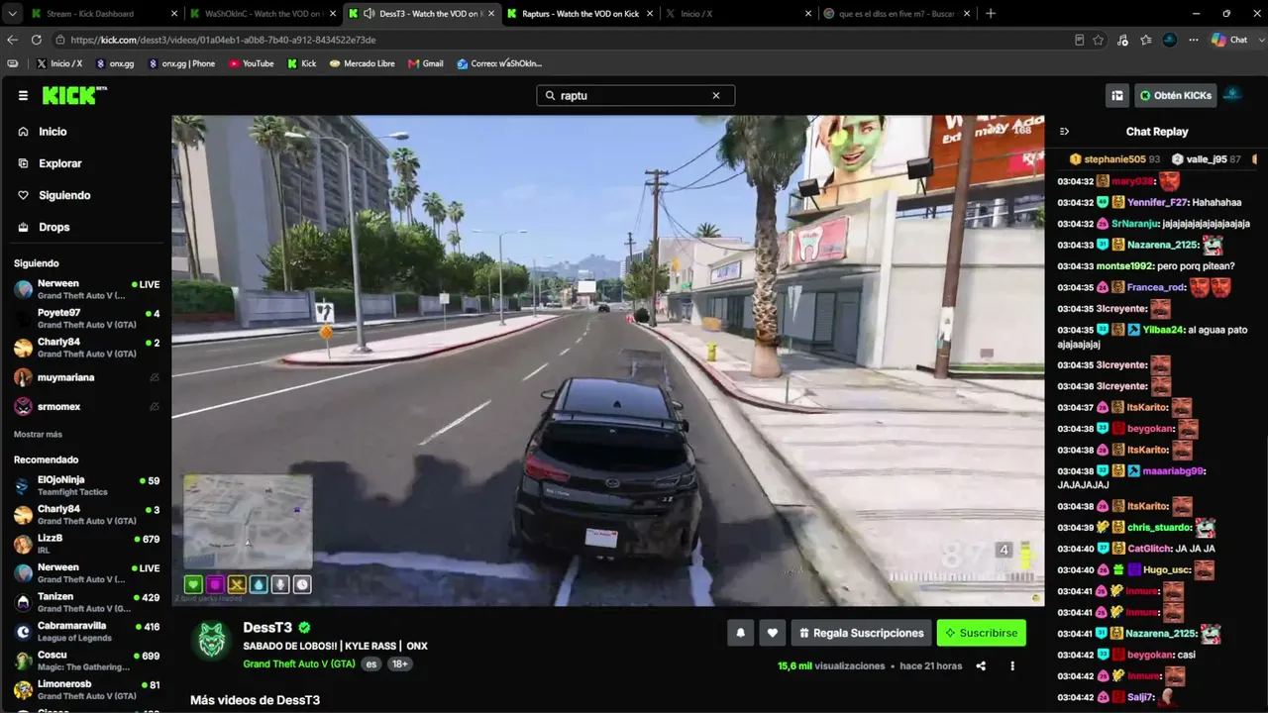Open the Explorar sidebar item
This screenshot has width=1268, height=713.
[x=59, y=163]
